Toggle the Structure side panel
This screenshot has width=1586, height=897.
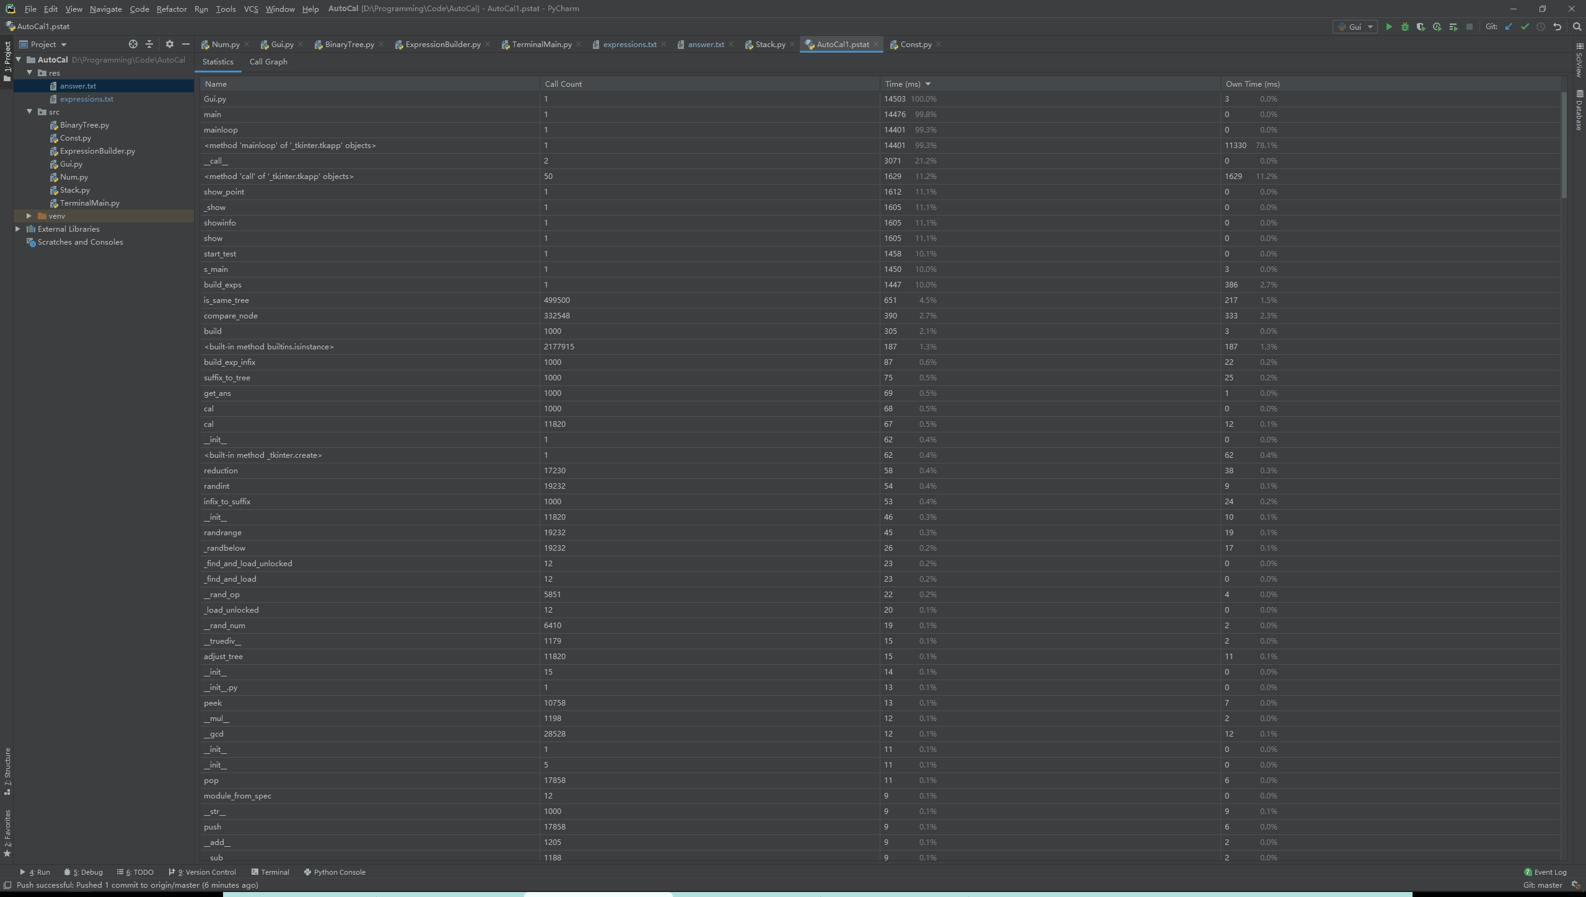(7, 771)
